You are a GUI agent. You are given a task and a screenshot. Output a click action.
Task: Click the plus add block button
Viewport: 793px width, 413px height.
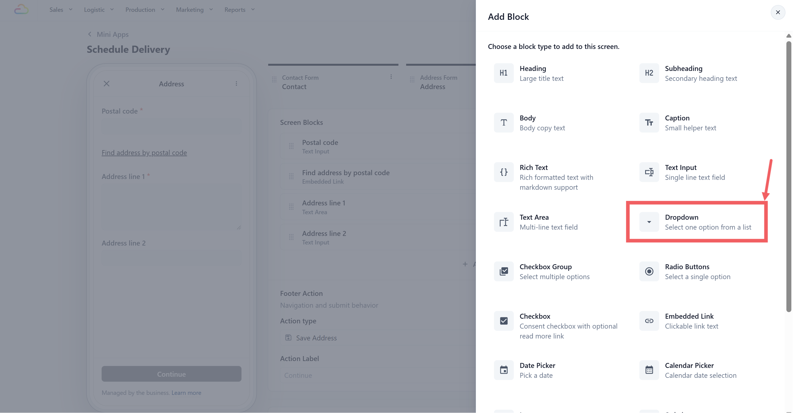point(465,264)
